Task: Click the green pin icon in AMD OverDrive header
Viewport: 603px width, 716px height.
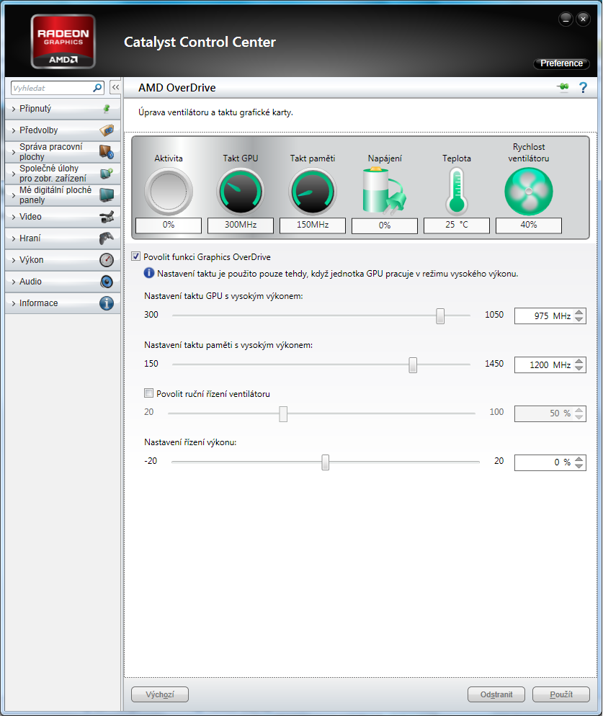Action: (x=563, y=86)
